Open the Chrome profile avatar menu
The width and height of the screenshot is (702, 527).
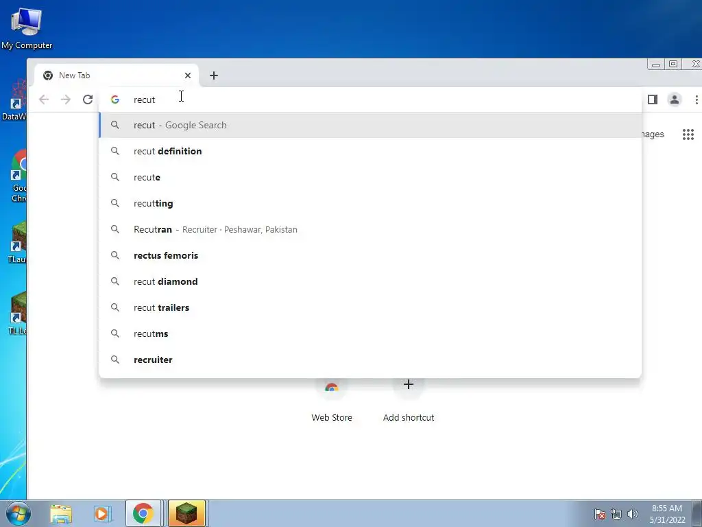(x=675, y=99)
